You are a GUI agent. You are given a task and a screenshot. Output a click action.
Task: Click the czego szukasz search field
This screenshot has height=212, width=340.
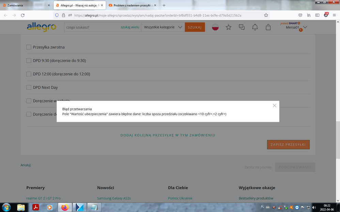pos(92,27)
